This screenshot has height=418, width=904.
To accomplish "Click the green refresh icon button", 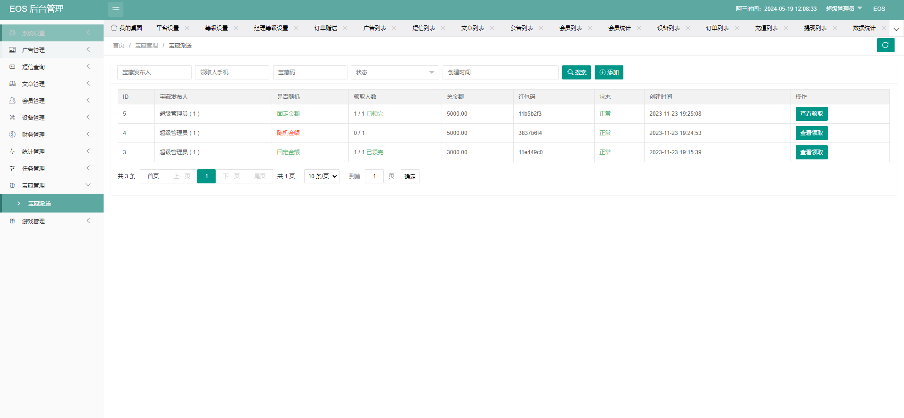I will click(x=885, y=45).
